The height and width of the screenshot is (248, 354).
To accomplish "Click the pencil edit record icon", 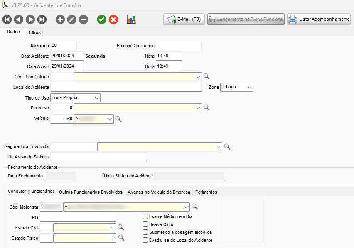I will 72,19.
